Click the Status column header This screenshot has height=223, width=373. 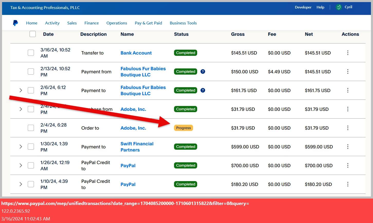[181, 34]
